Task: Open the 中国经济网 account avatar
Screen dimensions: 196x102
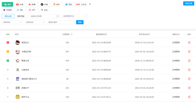Action: [x=18, y=52]
